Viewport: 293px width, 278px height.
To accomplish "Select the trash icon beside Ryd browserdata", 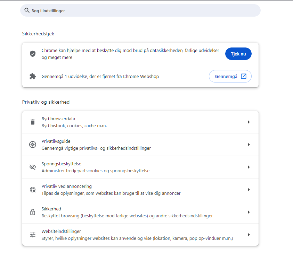I will coord(33,122).
